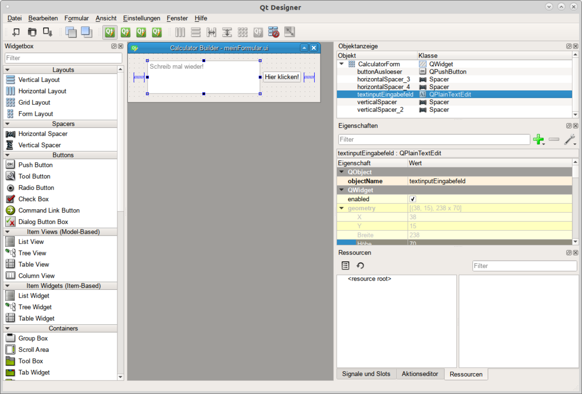Click the New Form toolbar icon
The image size is (582, 394).
[16, 32]
